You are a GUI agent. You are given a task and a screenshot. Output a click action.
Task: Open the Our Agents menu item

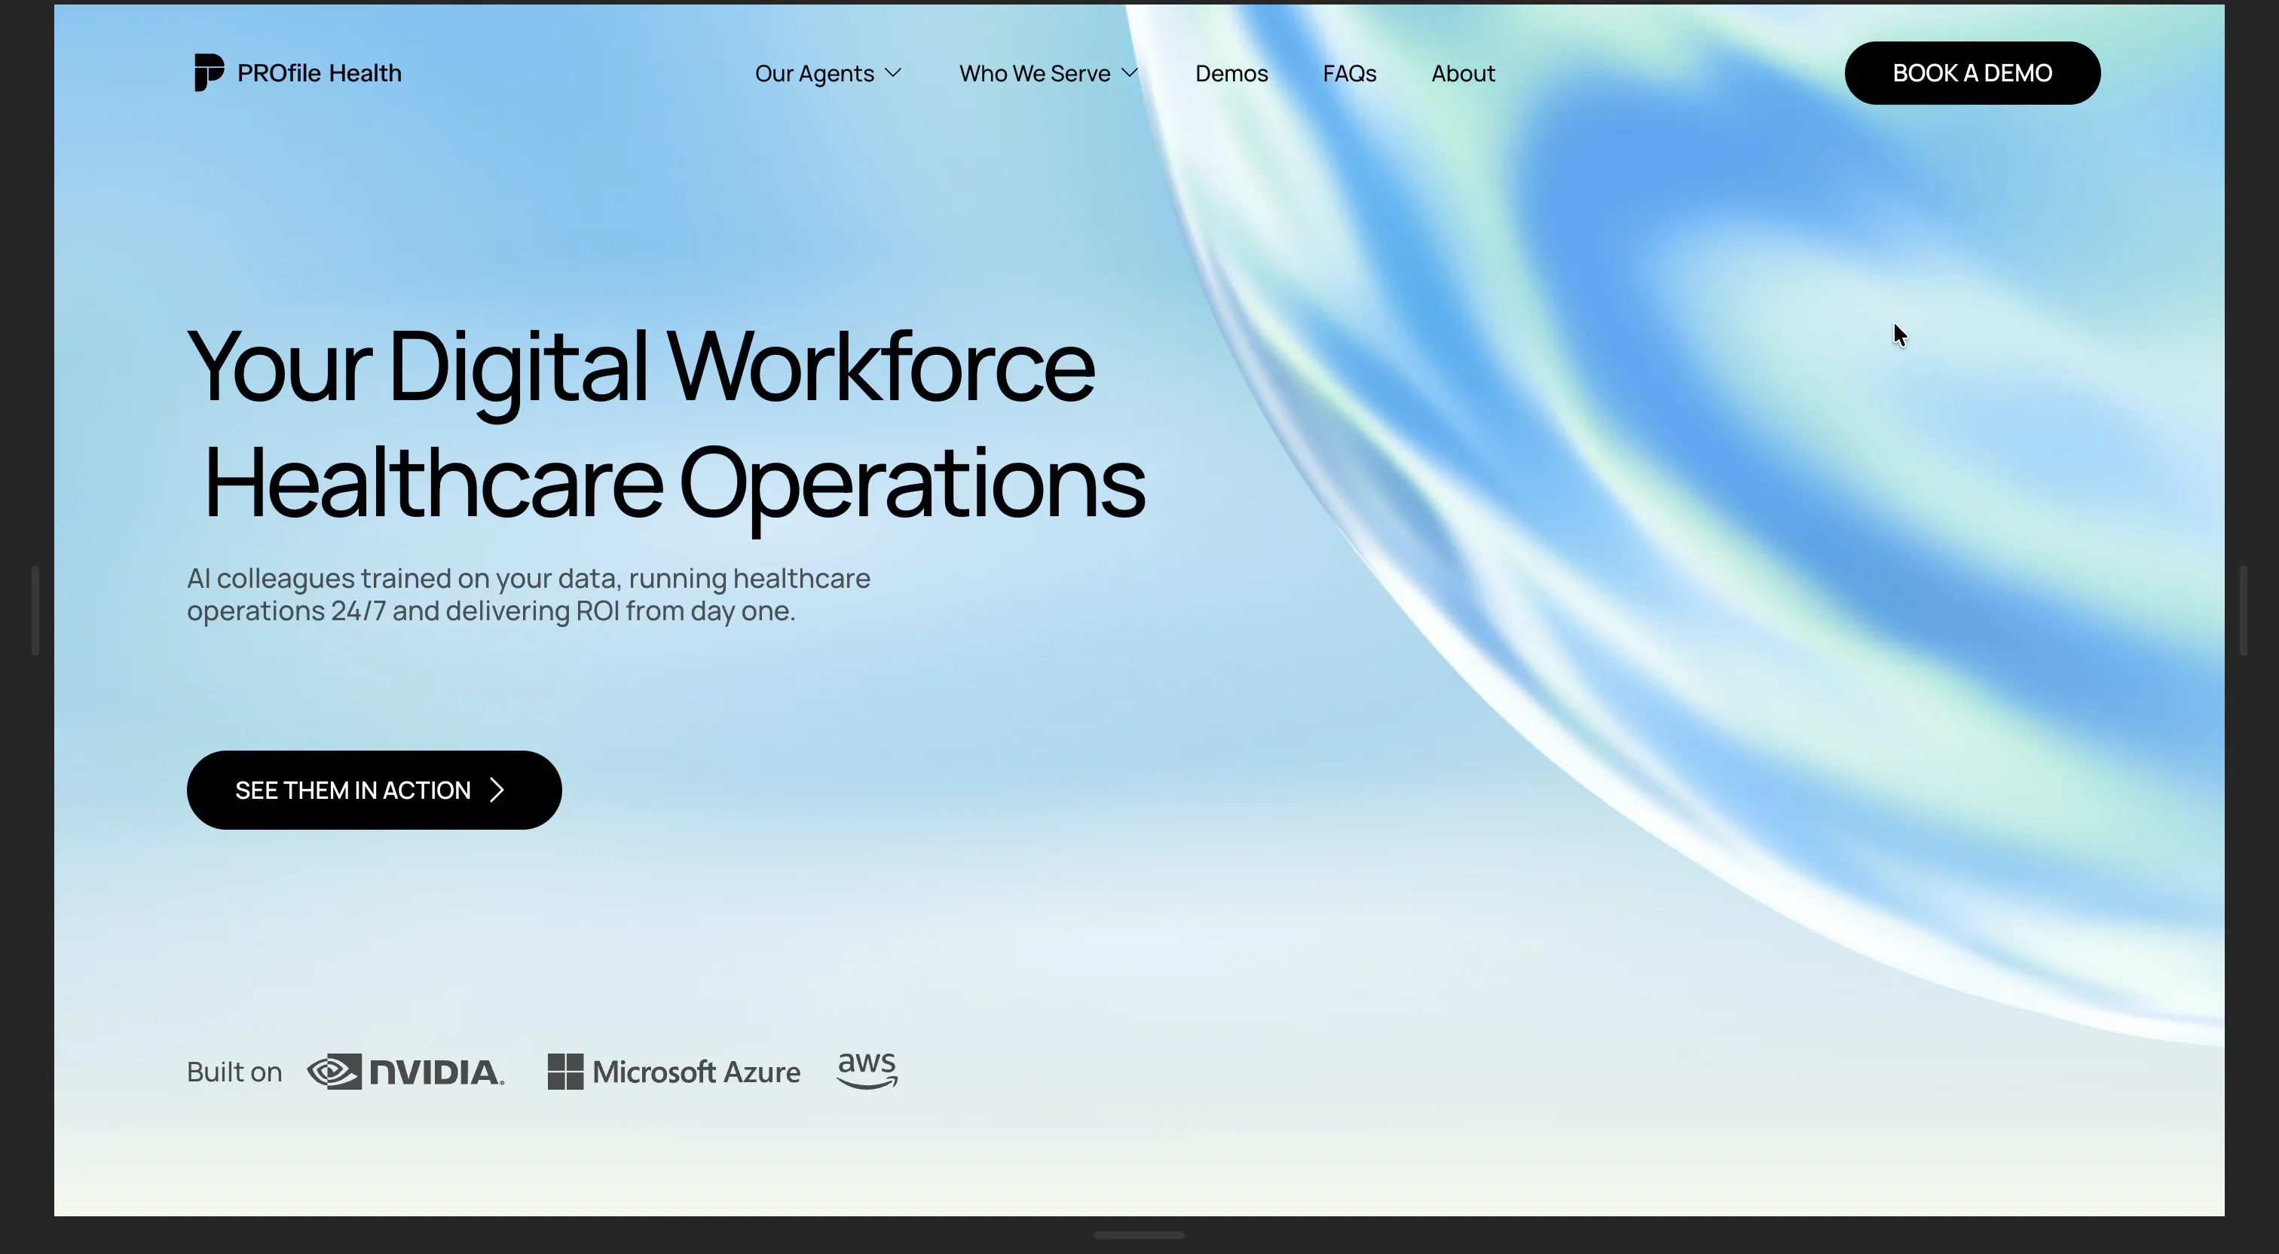(814, 73)
